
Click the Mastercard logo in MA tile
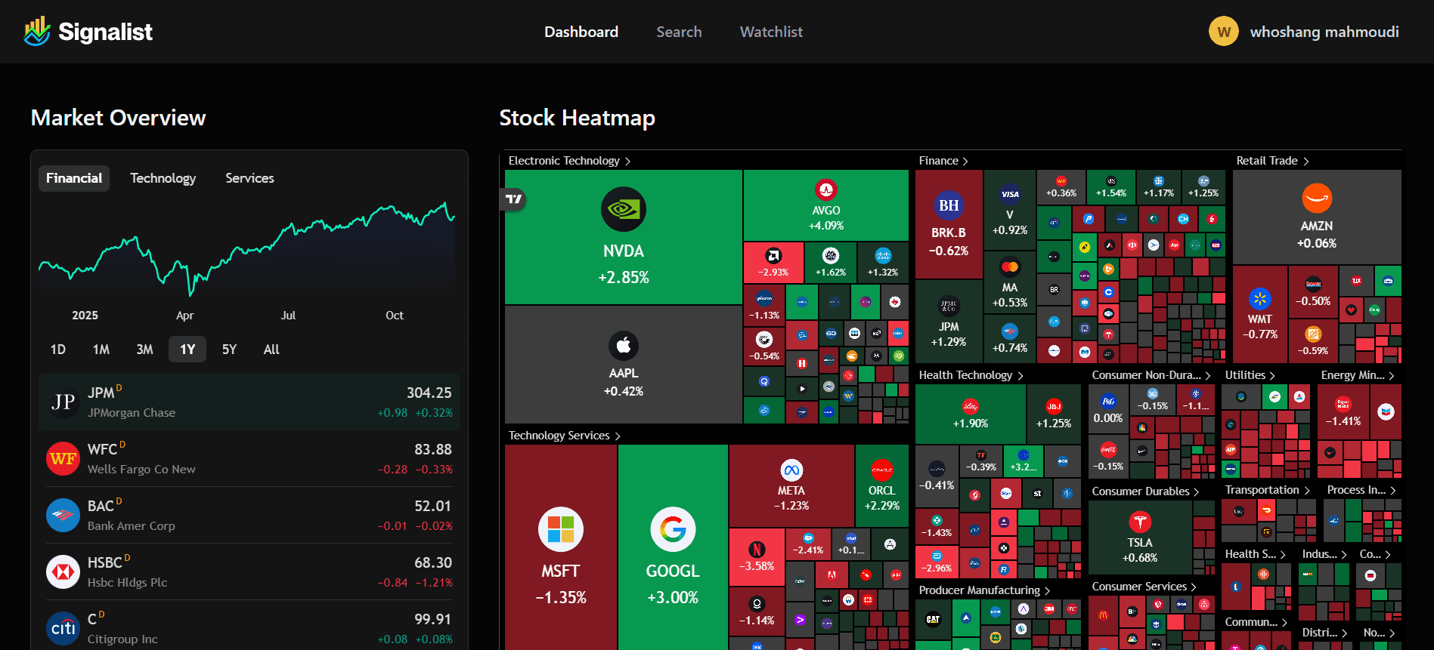[x=1010, y=266]
